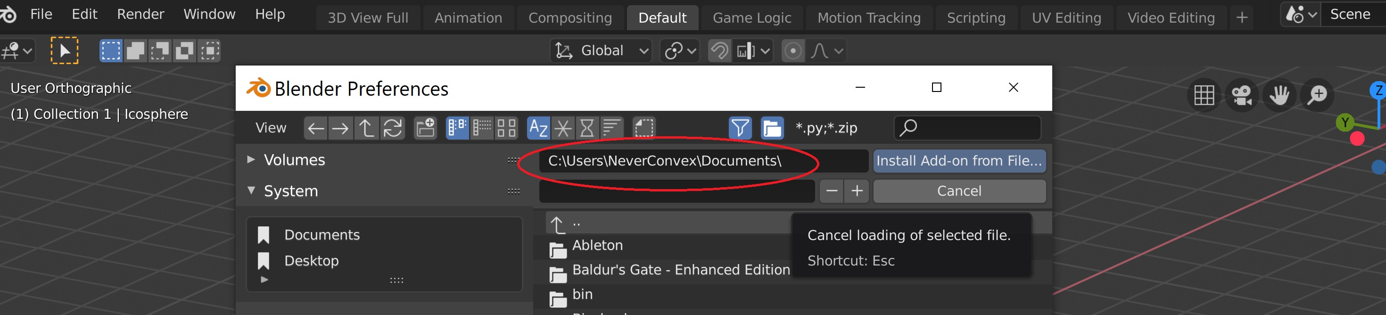Toggle folder filter icon
Screen dimensions: 1386x315
click(x=772, y=128)
